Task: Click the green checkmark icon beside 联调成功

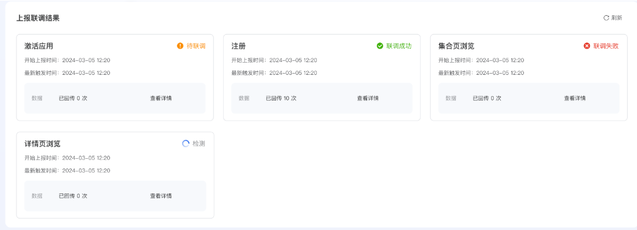Action: pos(380,46)
